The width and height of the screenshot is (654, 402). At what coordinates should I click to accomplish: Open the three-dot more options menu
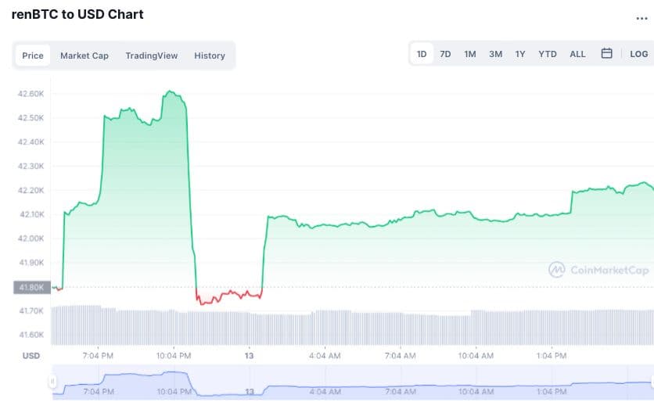click(641, 18)
